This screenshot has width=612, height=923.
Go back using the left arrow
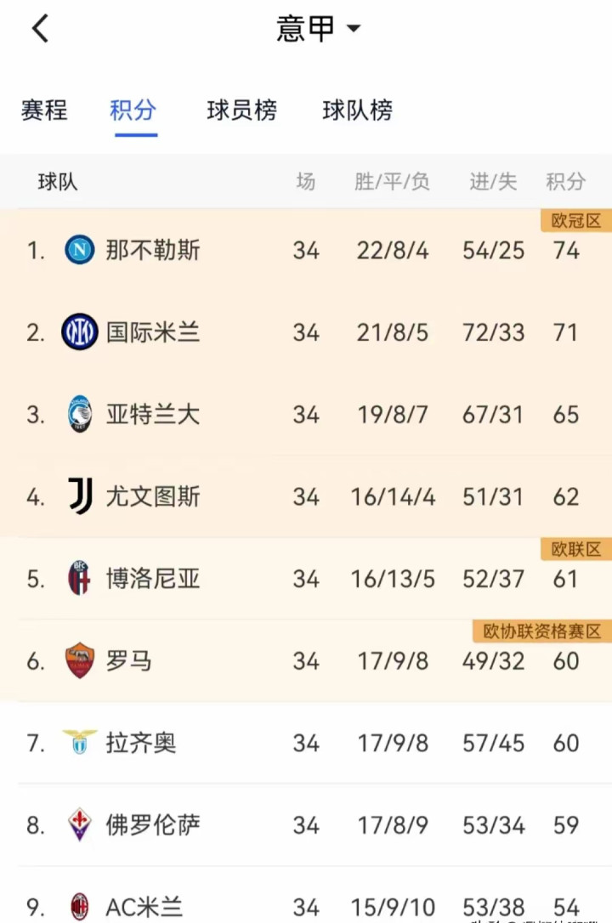pos(40,28)
